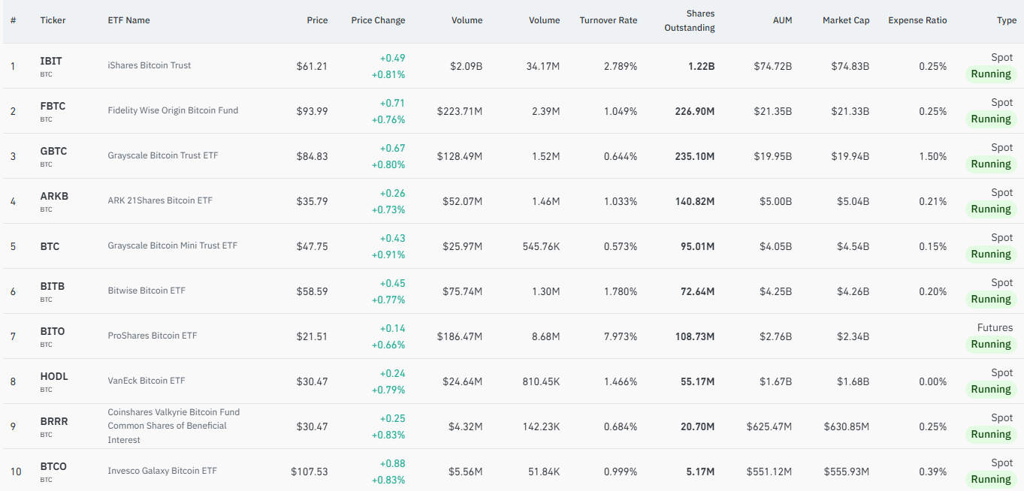Select Grayscale Bitcoin Mini Trust ETF name
The width and height of the screenshot is (1024, 491).
[x=172, y=245]
